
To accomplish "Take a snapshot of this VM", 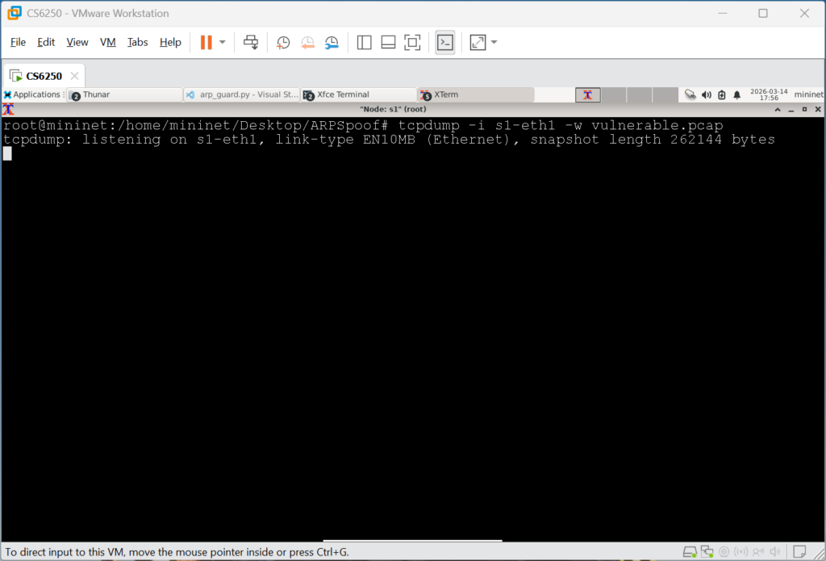I will (x=283, y=43).
